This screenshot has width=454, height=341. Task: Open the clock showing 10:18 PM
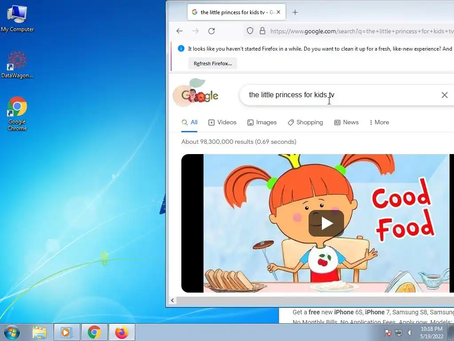click(x=431, y=333)
